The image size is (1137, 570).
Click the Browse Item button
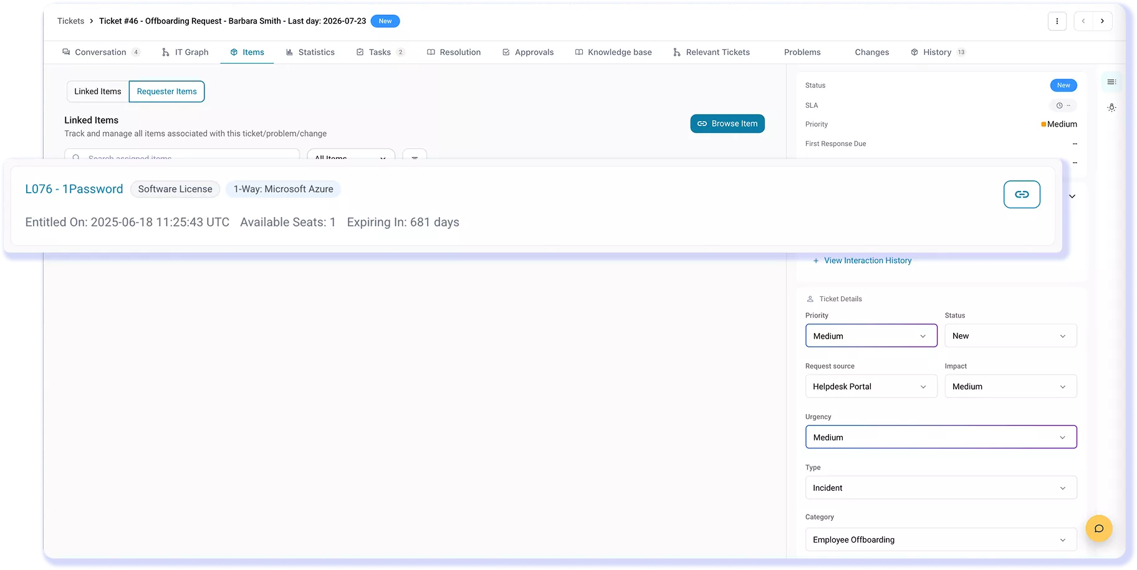point(727,123)
